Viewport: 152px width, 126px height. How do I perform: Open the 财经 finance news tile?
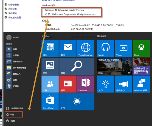[114, 66]
